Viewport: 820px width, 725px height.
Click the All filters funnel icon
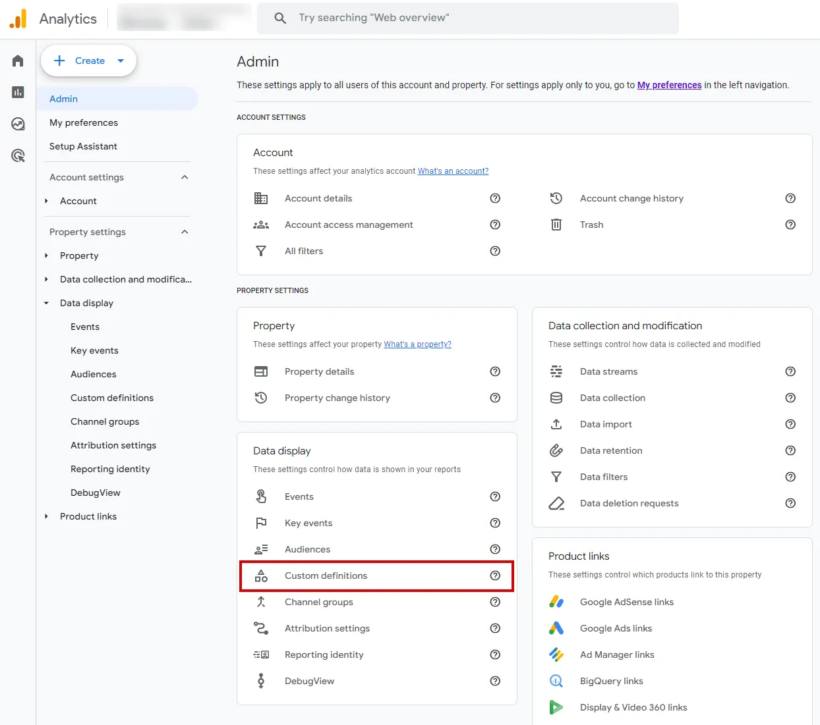(x=261, y=251)
